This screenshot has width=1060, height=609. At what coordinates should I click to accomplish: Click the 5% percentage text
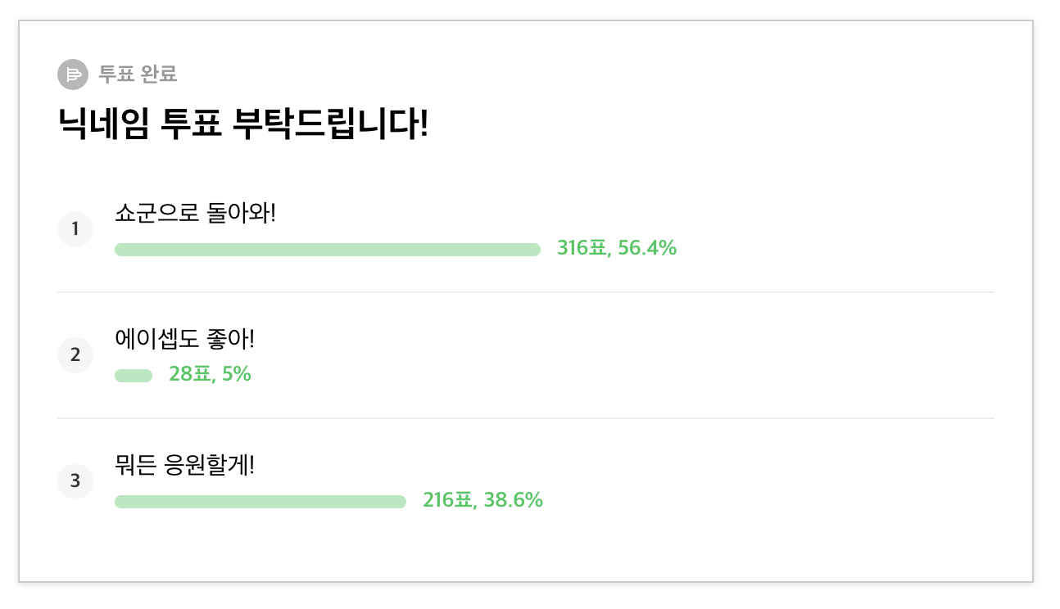[237, 374]
